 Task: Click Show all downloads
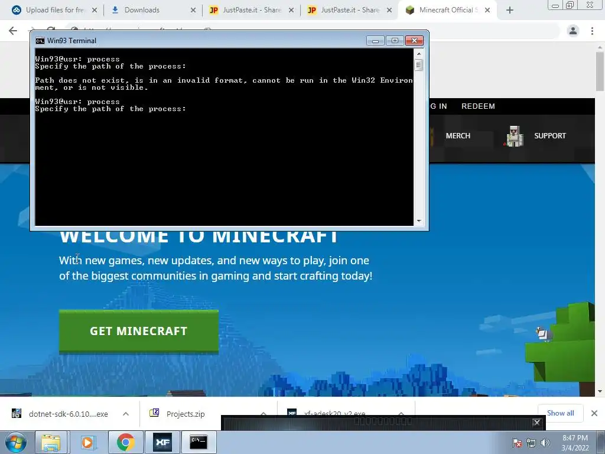click(x=560, y=413)
